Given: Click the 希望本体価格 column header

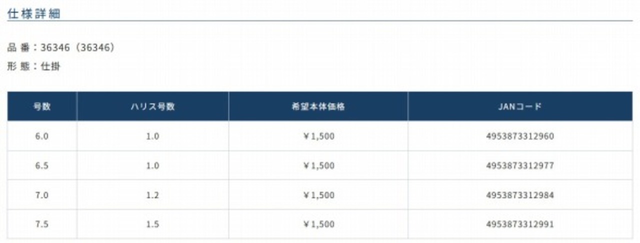Looking at the screenshot, I should pyautogui.click(x=318, y=106).
